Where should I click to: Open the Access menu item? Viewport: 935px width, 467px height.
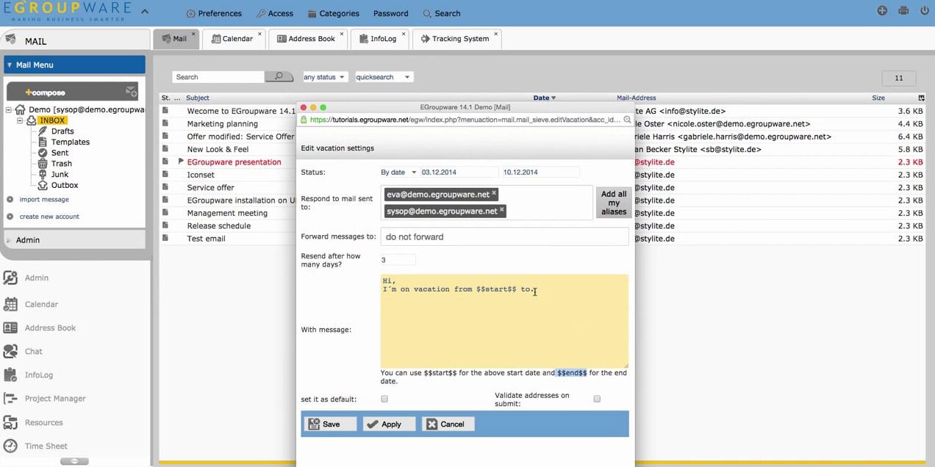(x=274, y=13)
